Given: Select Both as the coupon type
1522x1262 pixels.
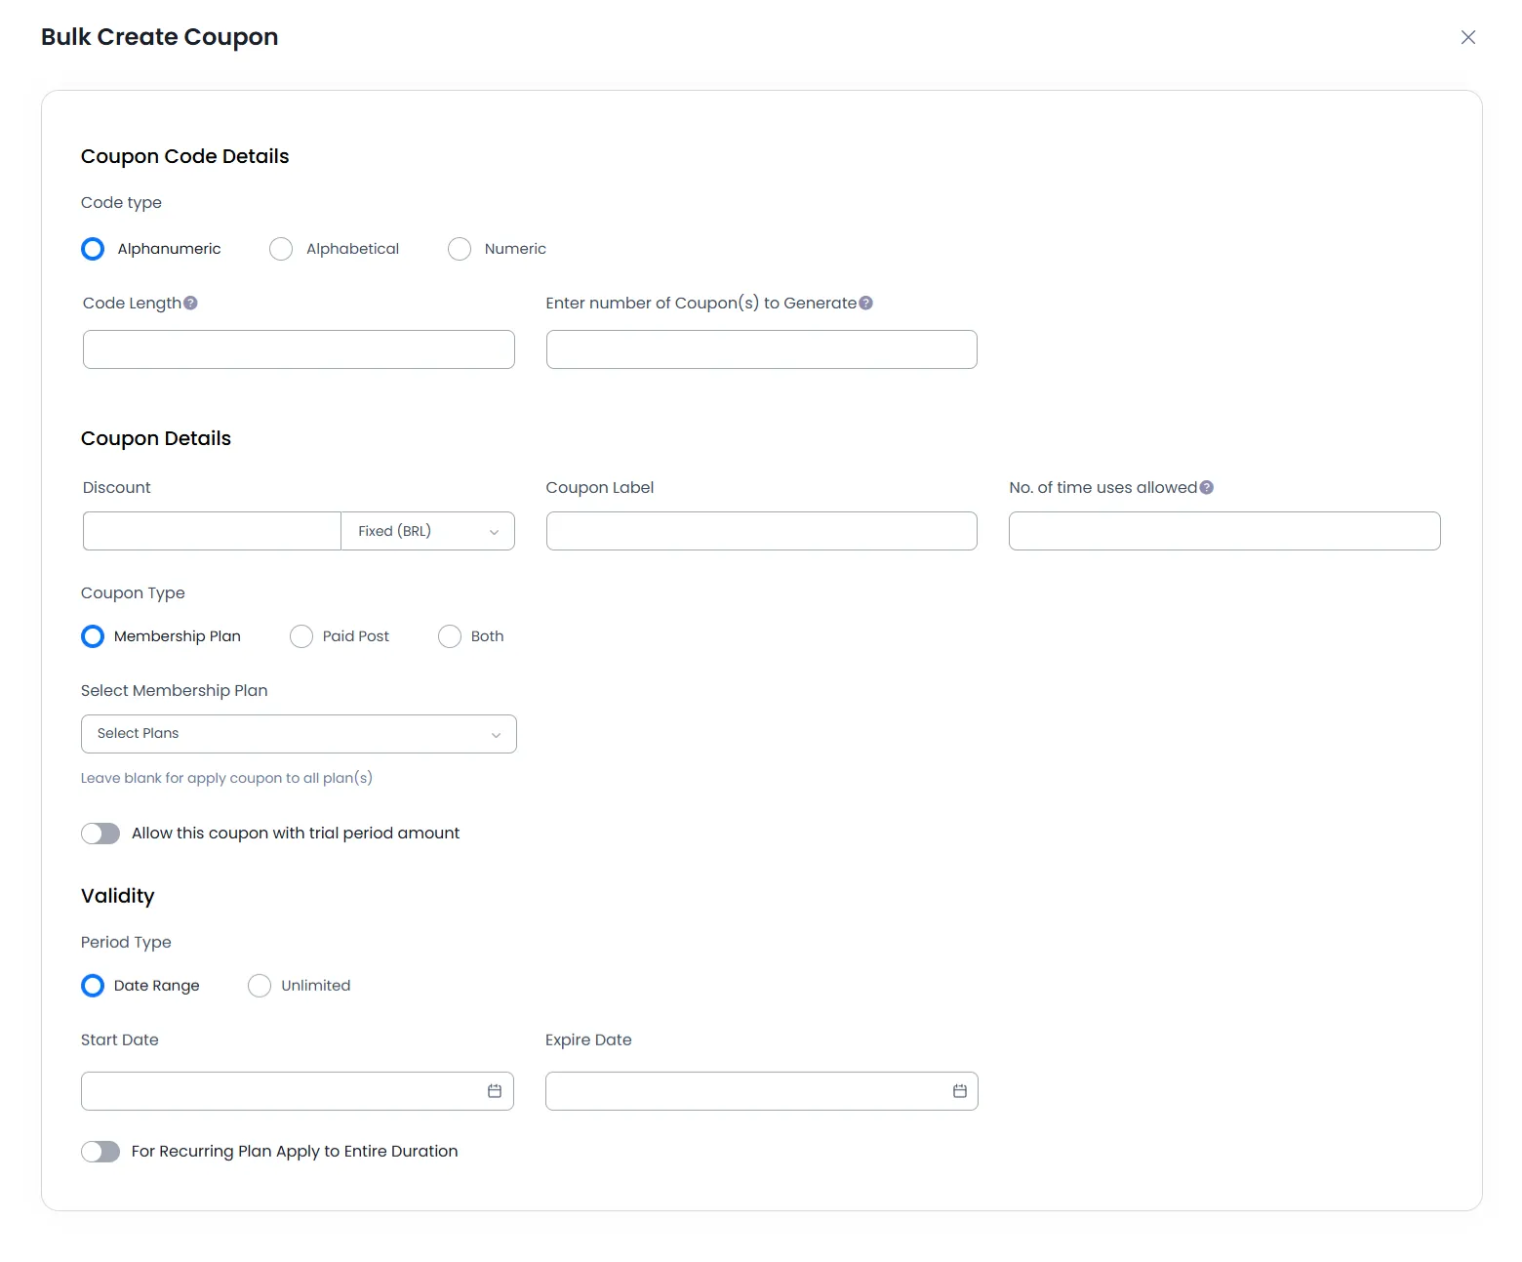Looking at the screenshot, I should tap(449, 636).
